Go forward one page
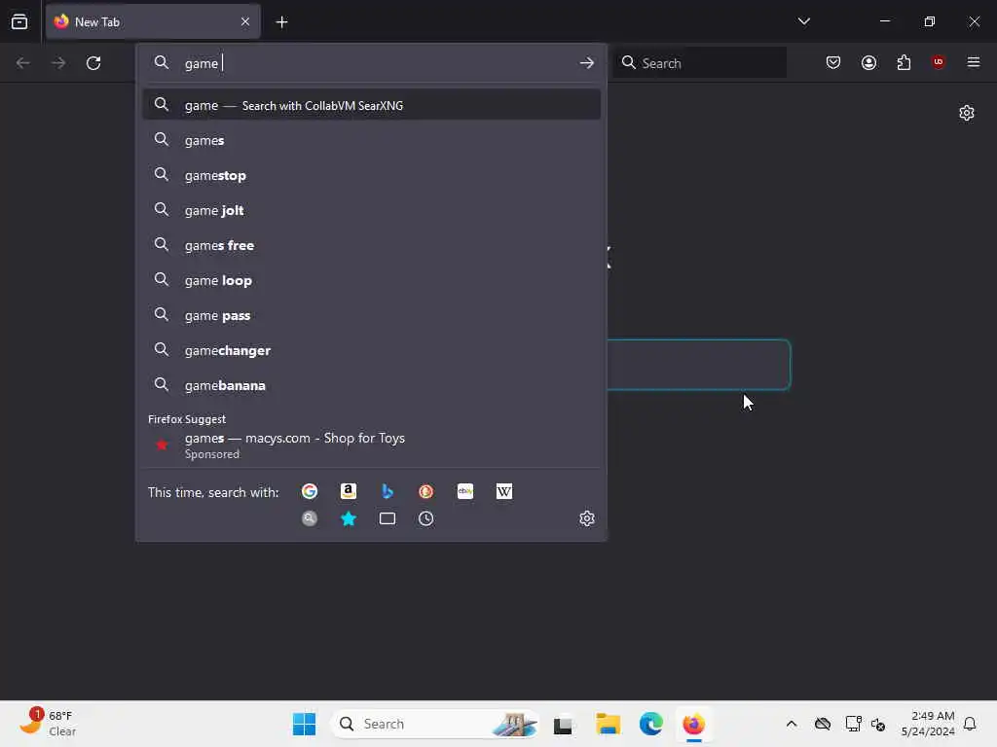Screen dimensions: 997x747 (x=57, y=63)
